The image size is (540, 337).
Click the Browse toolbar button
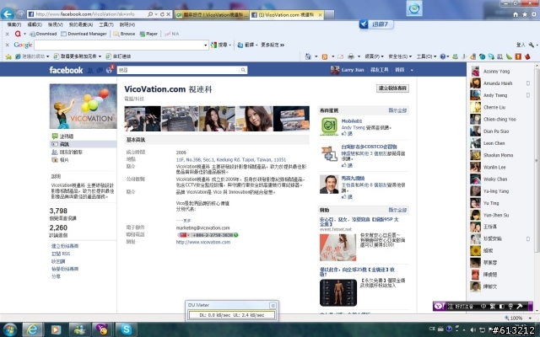click(124, 34)
